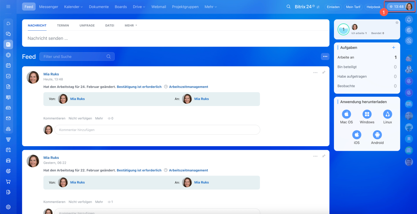The width and height of the screenshot is (417, 214).
Task: Click the Mac OS download icon
Action: point(346,114)
